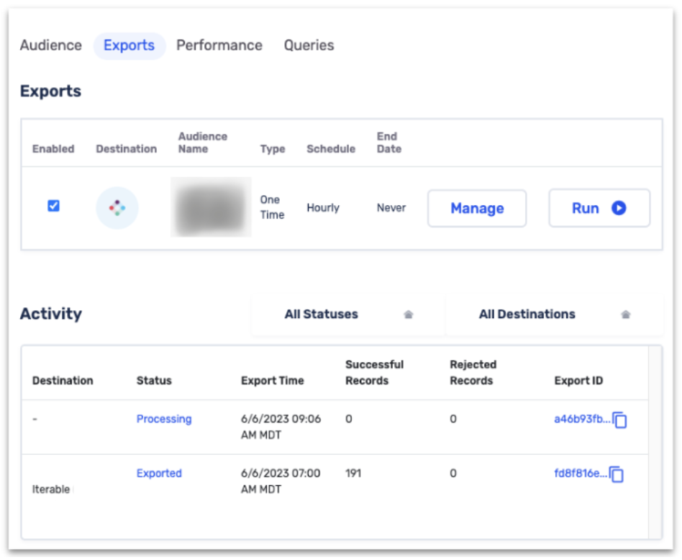Click the '191' successful records value

point(353,473)
